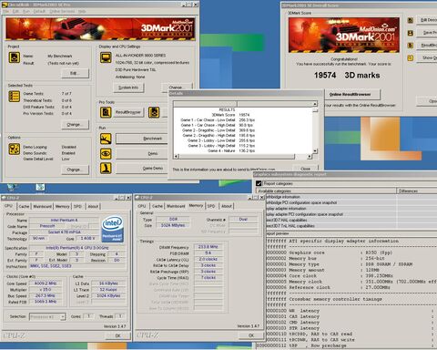Click Change button under Options
This screenshot has width=437, height=350.
[75, 170]
